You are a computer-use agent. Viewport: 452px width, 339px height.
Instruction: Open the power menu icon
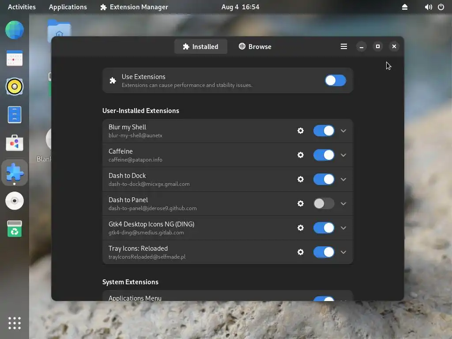tap(441, 7)
